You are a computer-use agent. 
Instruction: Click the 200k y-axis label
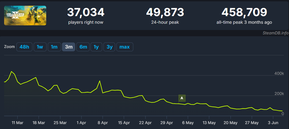pyautogui.click(x=279, y=94)
